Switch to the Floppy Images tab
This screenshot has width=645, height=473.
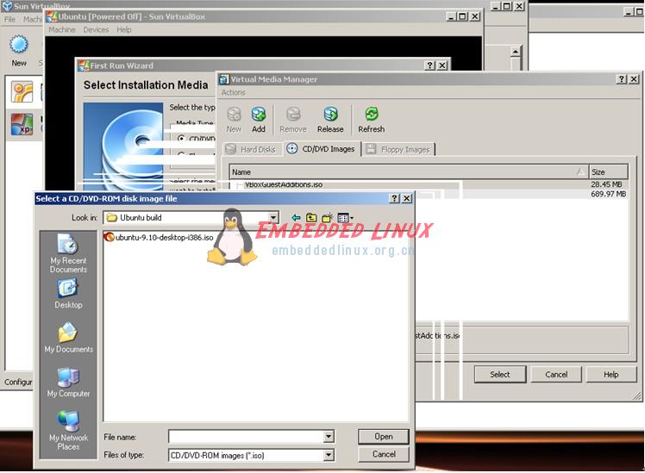pos(398,150)
